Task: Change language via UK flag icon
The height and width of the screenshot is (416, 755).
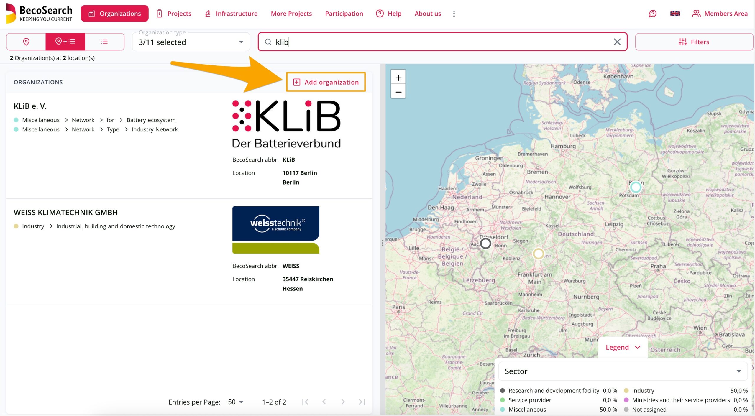Action: 675,14
